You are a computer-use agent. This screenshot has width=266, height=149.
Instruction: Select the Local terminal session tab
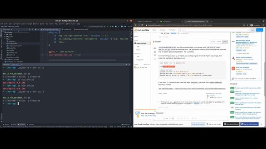pyautogui.click(x=15, y=65)
